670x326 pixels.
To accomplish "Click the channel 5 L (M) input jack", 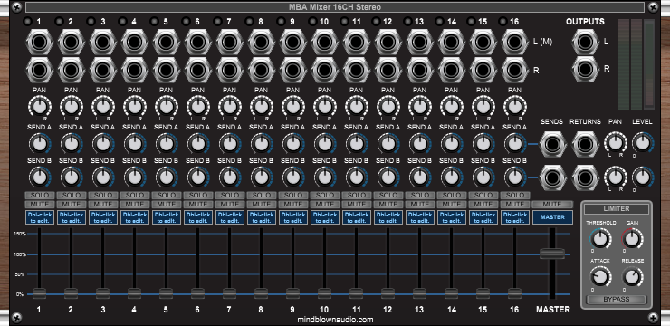I will coord(167,43).
